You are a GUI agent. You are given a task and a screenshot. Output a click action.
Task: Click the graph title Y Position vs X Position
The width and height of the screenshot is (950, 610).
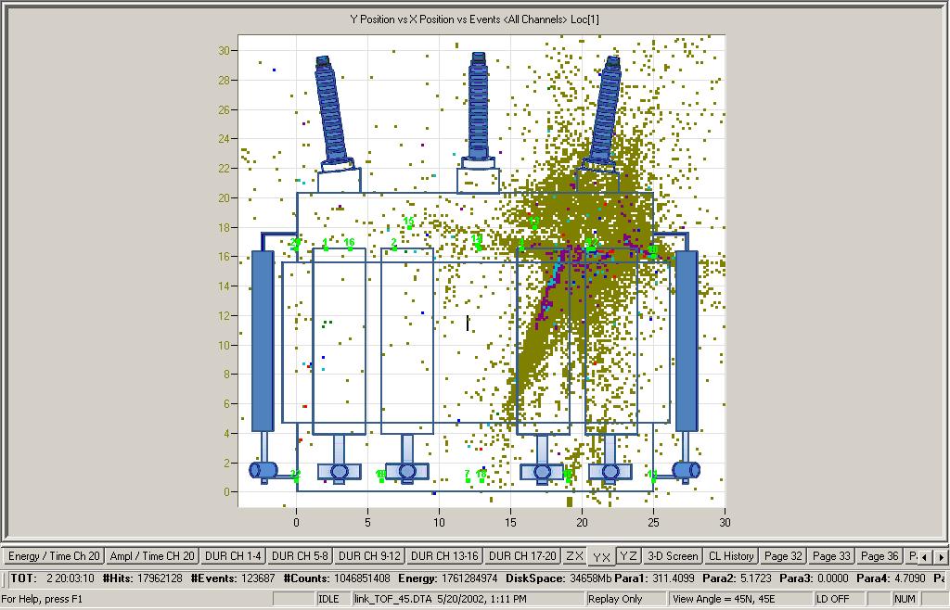(x=474, y=19)
